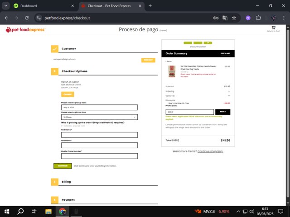Click the Customer step checkmark badge
This screenshot has width=290, height=217.
tap(54, 49)
